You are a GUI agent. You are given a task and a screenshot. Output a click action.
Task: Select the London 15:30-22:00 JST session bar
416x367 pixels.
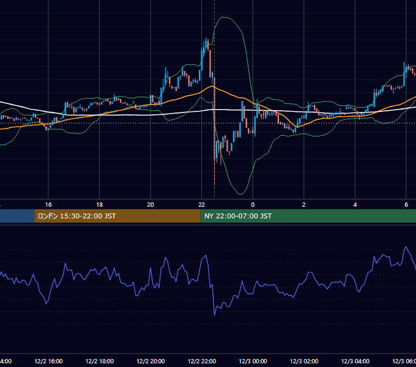pyautogui.click(x=117, y=216)
